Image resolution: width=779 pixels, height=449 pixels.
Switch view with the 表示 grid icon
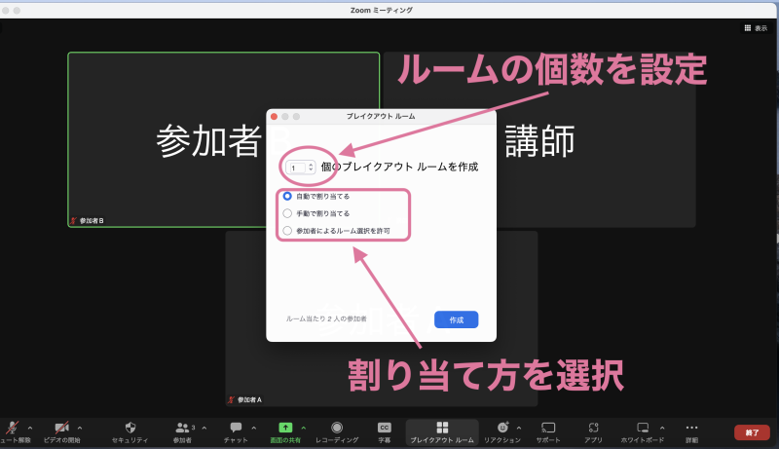point(747,28)
